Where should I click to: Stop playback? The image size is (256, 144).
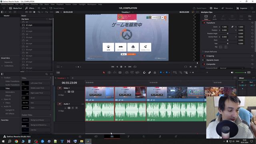[121, 67]
